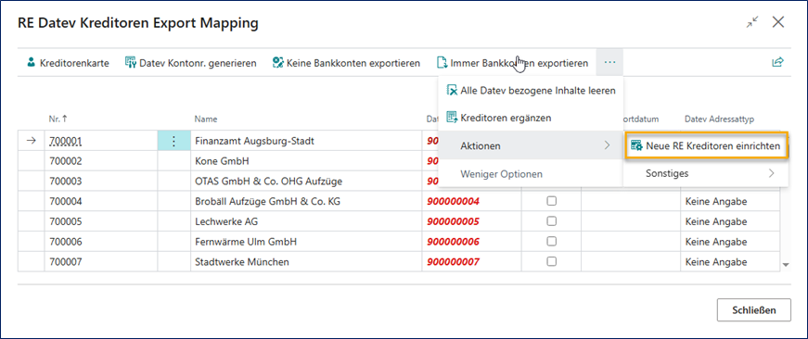Click Datev number 900000005
This screenshot has width=808, height=339.
pyautogui.click(x=453, y=221)
